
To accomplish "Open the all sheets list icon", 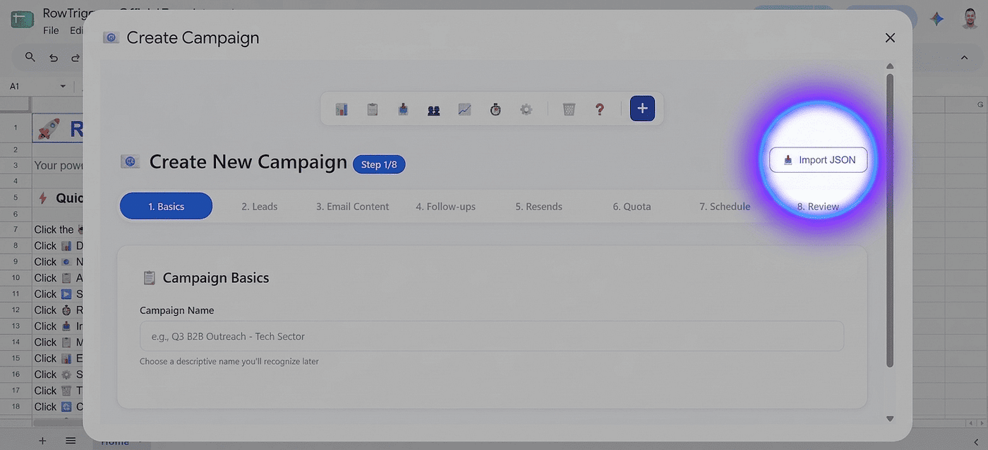I will coord(71,441).
